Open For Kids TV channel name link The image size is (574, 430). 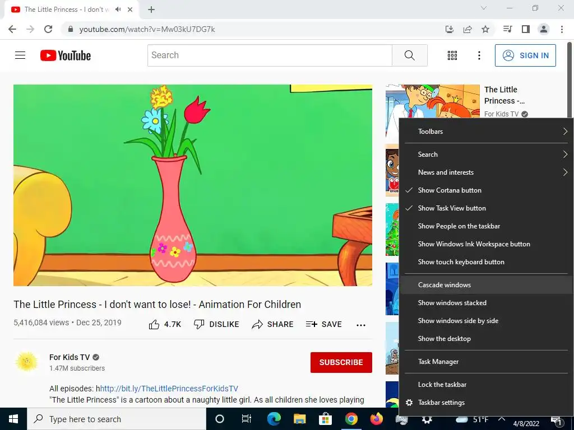70,357
